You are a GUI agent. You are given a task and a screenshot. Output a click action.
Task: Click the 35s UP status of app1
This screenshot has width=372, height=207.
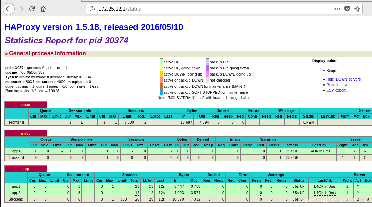298,186
